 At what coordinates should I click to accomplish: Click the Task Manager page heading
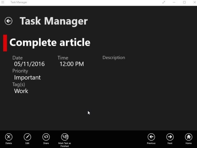pyautogui.click(x=54, y=21)
